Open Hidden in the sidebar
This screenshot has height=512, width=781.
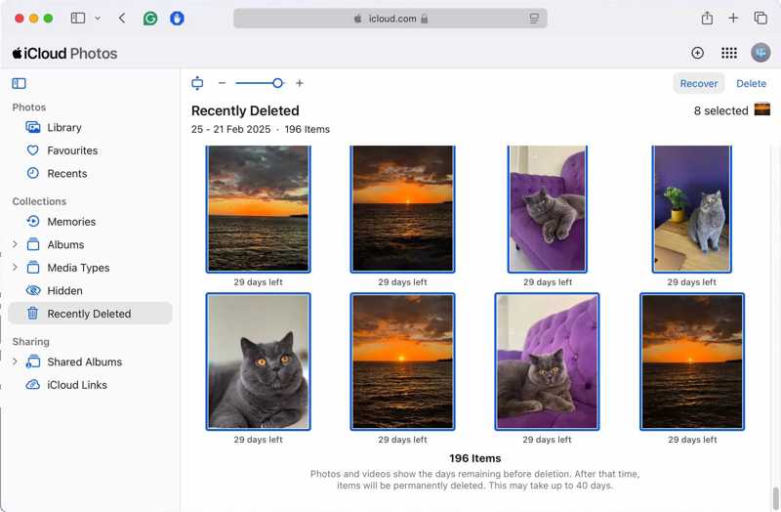(x=64, y=290)
